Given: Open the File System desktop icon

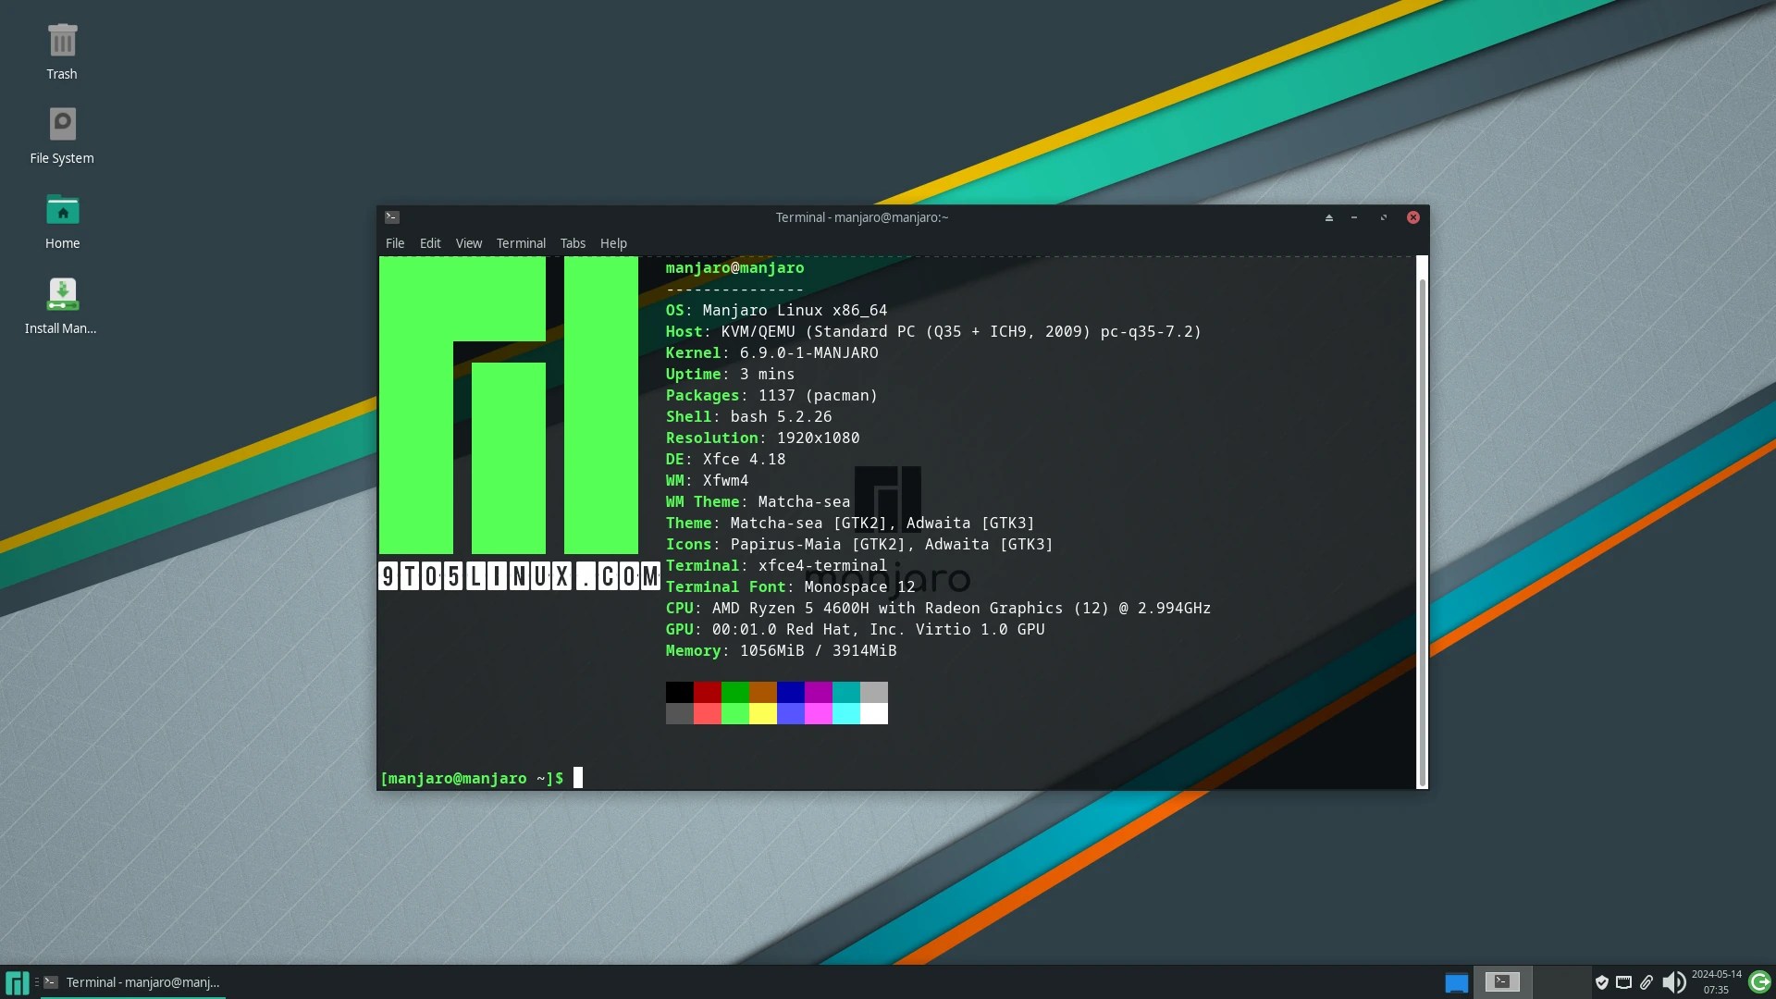Looking at the screenshot, I should pyautogui.click(x=62, y=125).
